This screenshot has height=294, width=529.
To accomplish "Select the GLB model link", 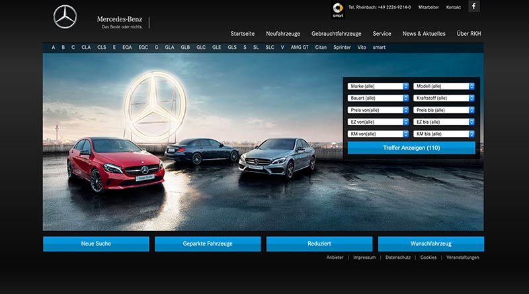I will click(x=185, y=47).
